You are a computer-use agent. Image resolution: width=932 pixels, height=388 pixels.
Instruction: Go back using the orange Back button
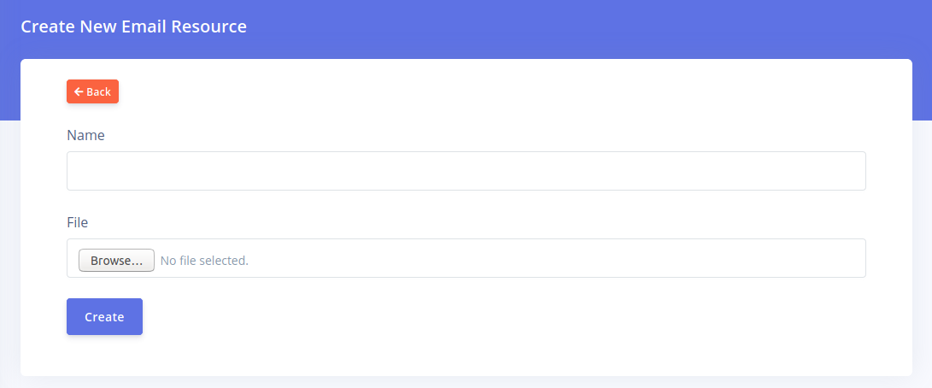[92, 91]
